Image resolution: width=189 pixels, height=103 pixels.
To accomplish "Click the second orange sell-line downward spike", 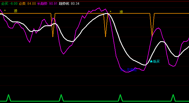I will [x=106, y=25].
